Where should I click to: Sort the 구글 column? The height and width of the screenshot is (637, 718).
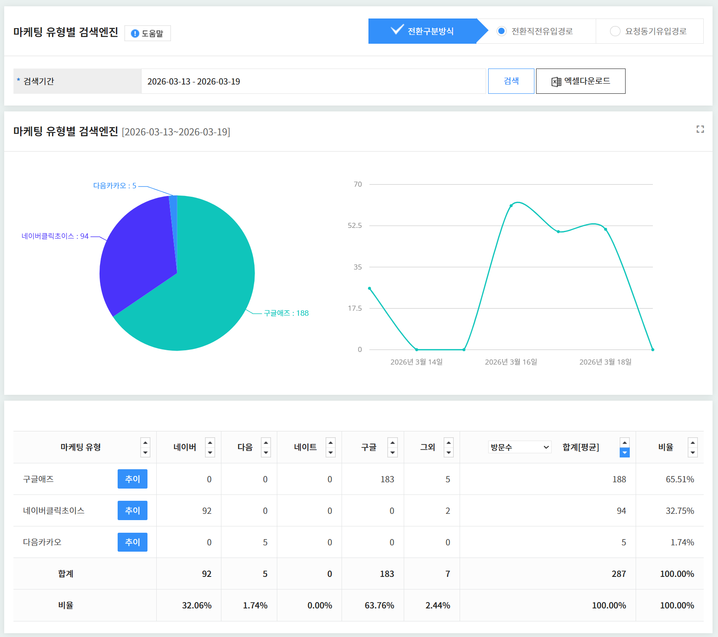click(392, 447)
